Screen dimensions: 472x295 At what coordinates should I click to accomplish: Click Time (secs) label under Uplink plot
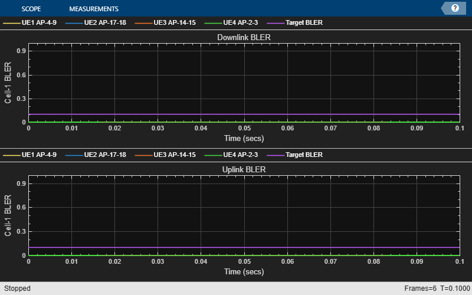tap(244, 272)
